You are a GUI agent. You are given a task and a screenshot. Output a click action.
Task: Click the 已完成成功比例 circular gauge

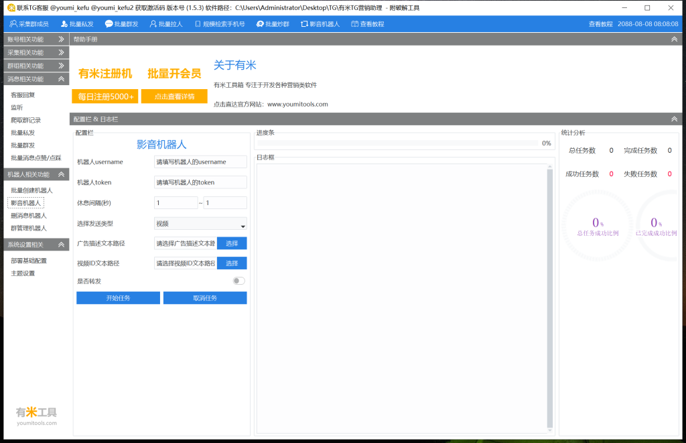tap(657, 227)
